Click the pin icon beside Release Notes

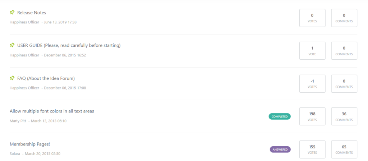12,13
